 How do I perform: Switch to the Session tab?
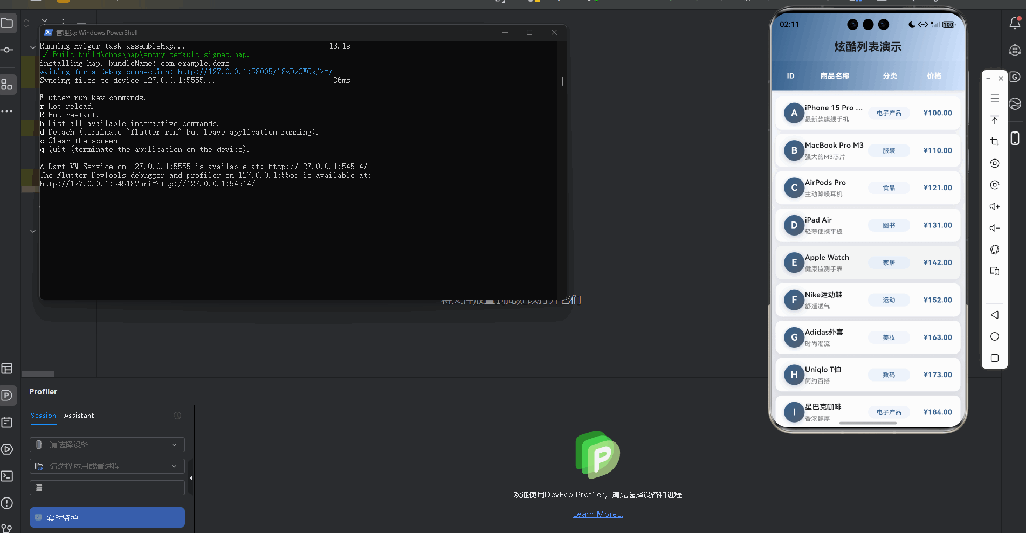coord(43,416)
